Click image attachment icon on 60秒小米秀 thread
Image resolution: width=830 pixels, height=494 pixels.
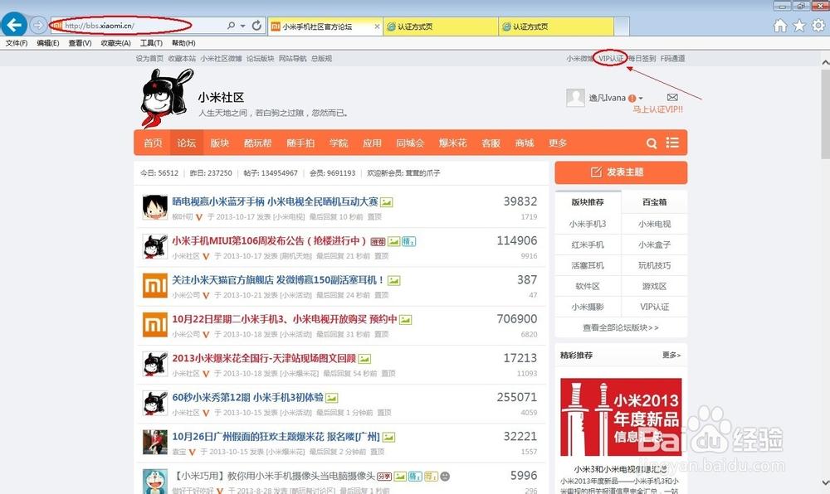coord(331,398)
